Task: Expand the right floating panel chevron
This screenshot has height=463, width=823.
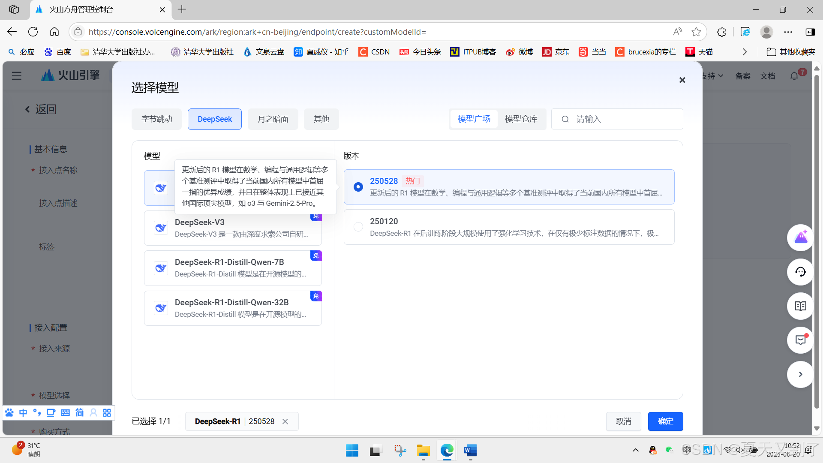Action: 800,374
